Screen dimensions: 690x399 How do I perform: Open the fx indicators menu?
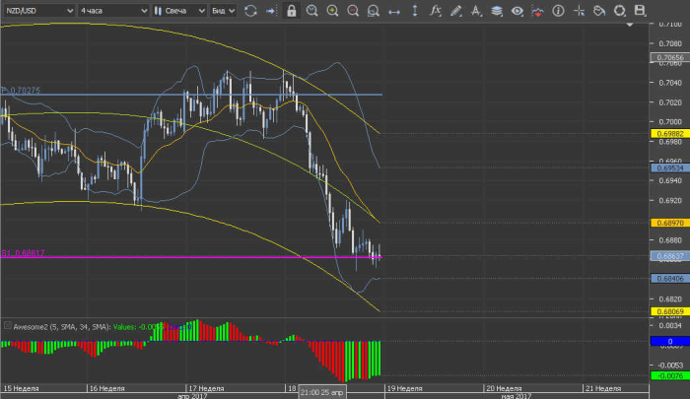pyautogui.click(x=436, y=11)
